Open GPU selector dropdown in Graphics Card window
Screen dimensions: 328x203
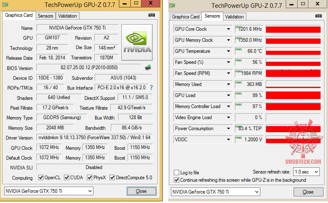[48, 191]
